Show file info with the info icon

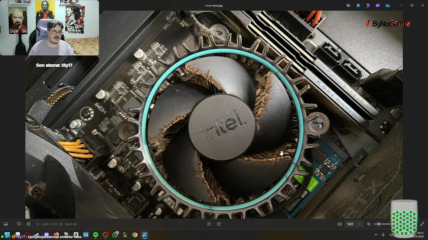(x=28, y=224)
